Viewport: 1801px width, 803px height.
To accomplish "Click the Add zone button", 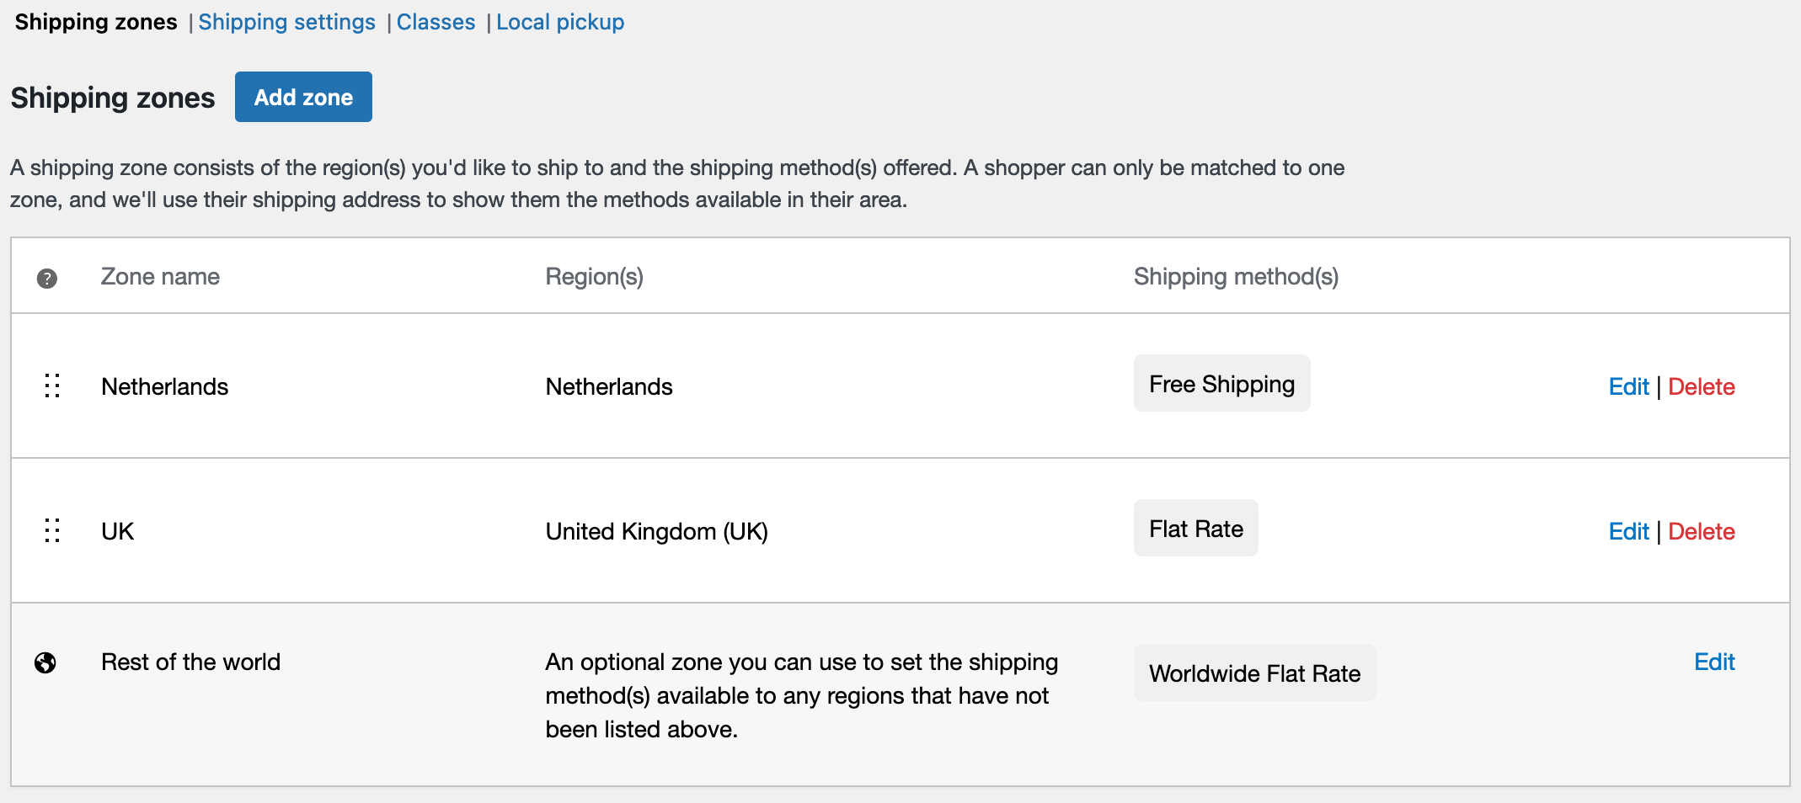I will point(303,97).
